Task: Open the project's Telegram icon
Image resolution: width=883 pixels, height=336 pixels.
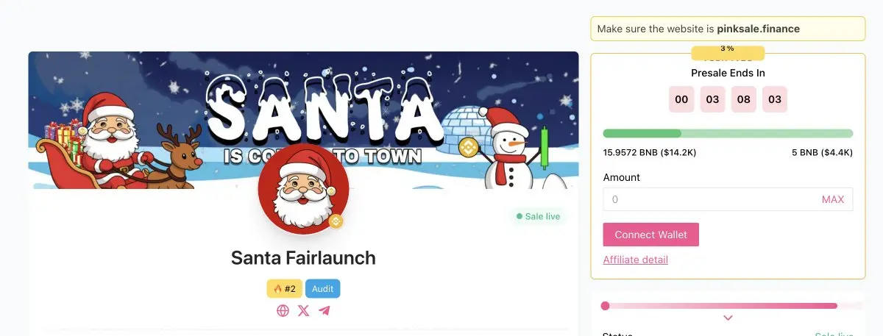Action: (x=325, y=310)
